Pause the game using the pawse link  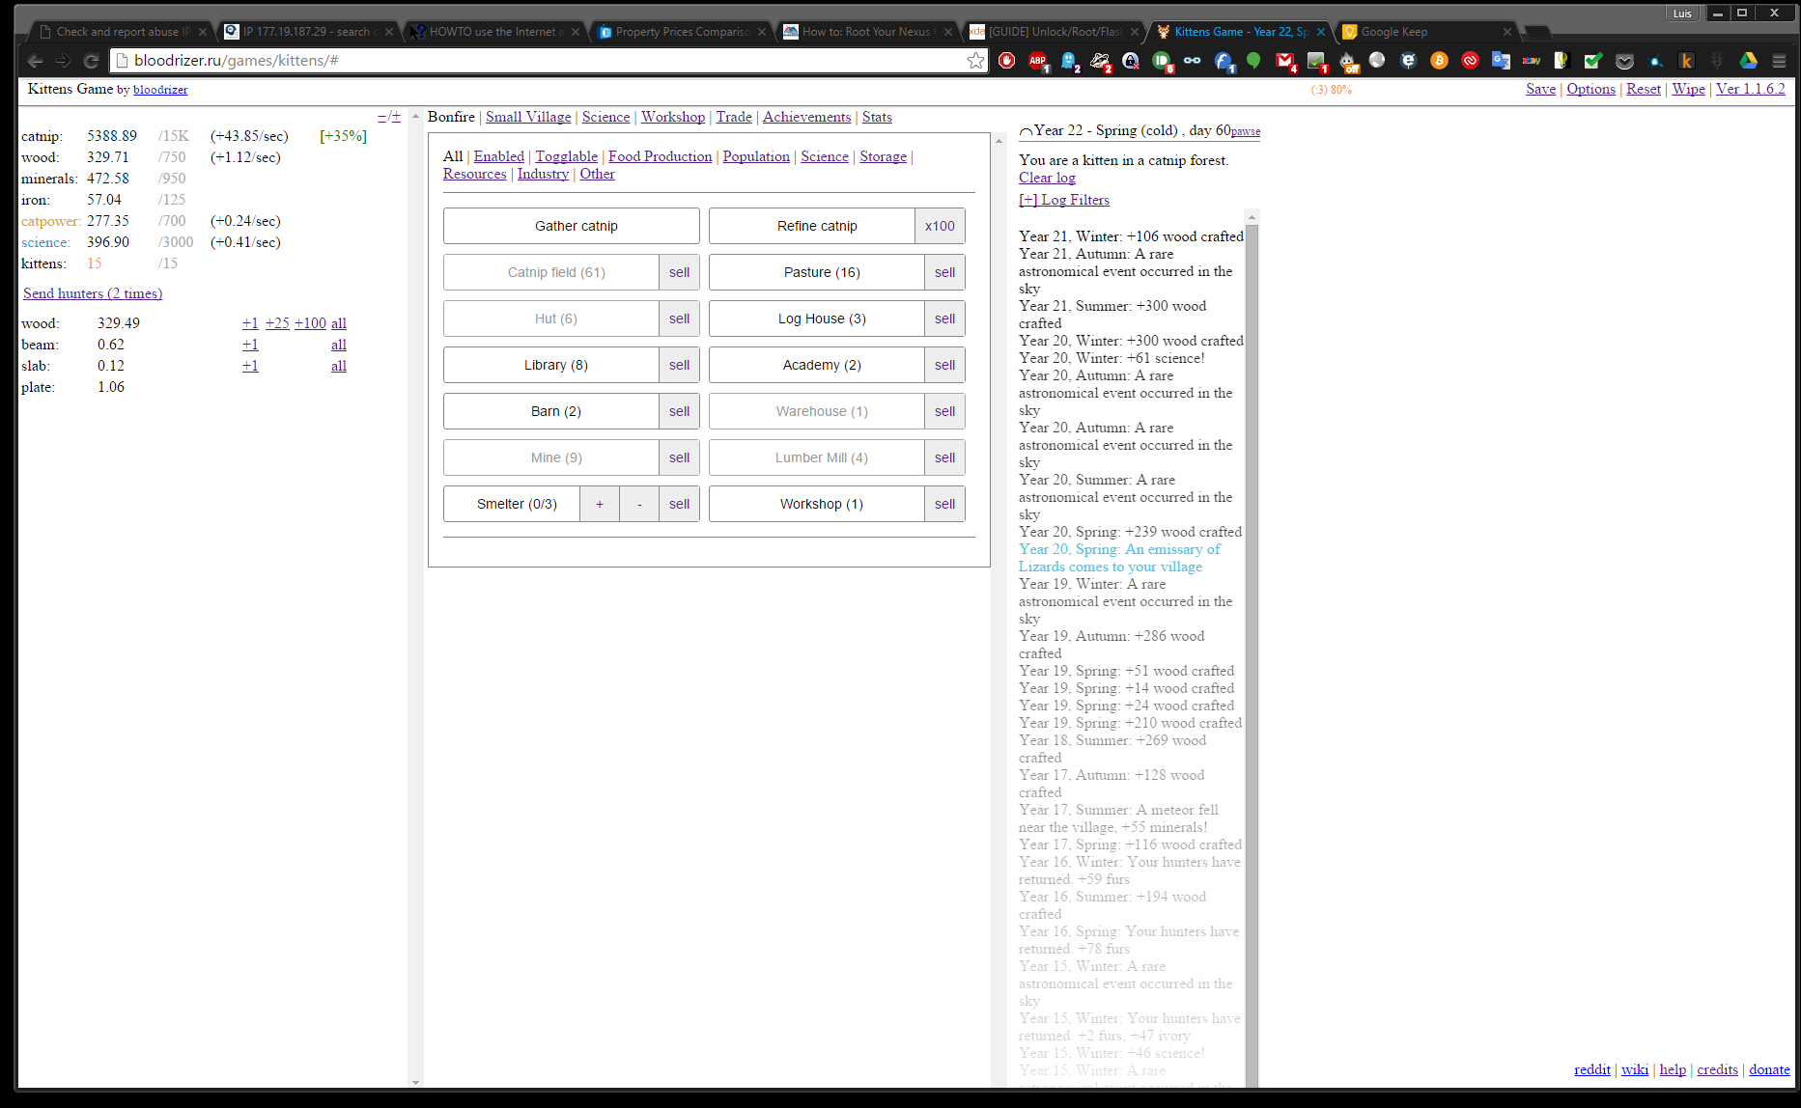(1245, 131)
